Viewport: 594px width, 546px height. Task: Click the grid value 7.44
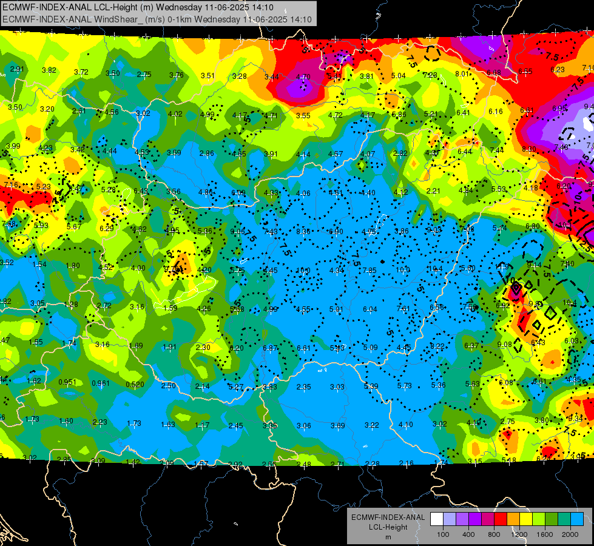tap(497, 150)
